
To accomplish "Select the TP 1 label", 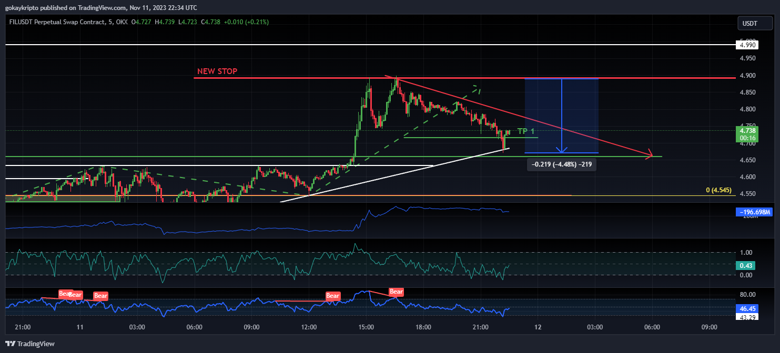I will point(525,131).
